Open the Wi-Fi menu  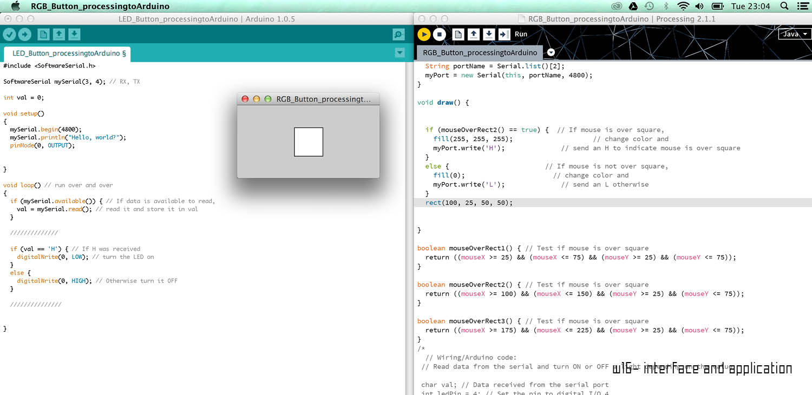tap(683, 6)
